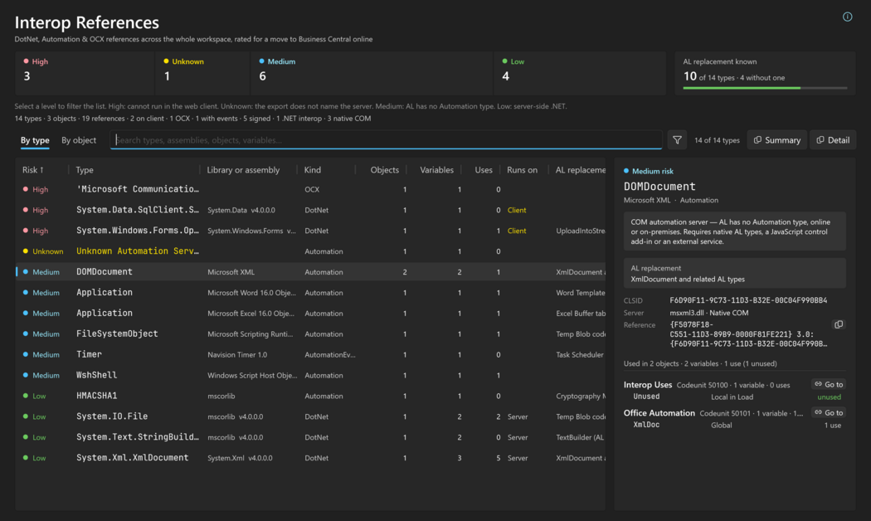Sort by the Kind column header

coord(312,170)
